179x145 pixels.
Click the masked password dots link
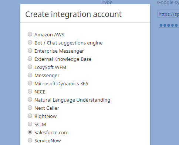click(169, 25)
